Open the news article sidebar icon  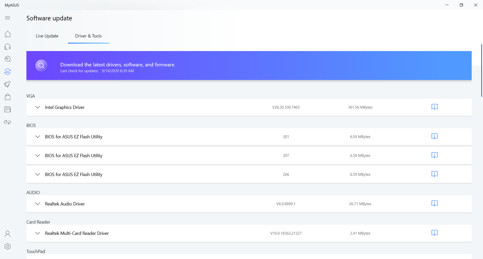(8, 109)
